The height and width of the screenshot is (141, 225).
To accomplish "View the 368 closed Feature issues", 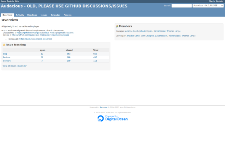I will point(69,57).
